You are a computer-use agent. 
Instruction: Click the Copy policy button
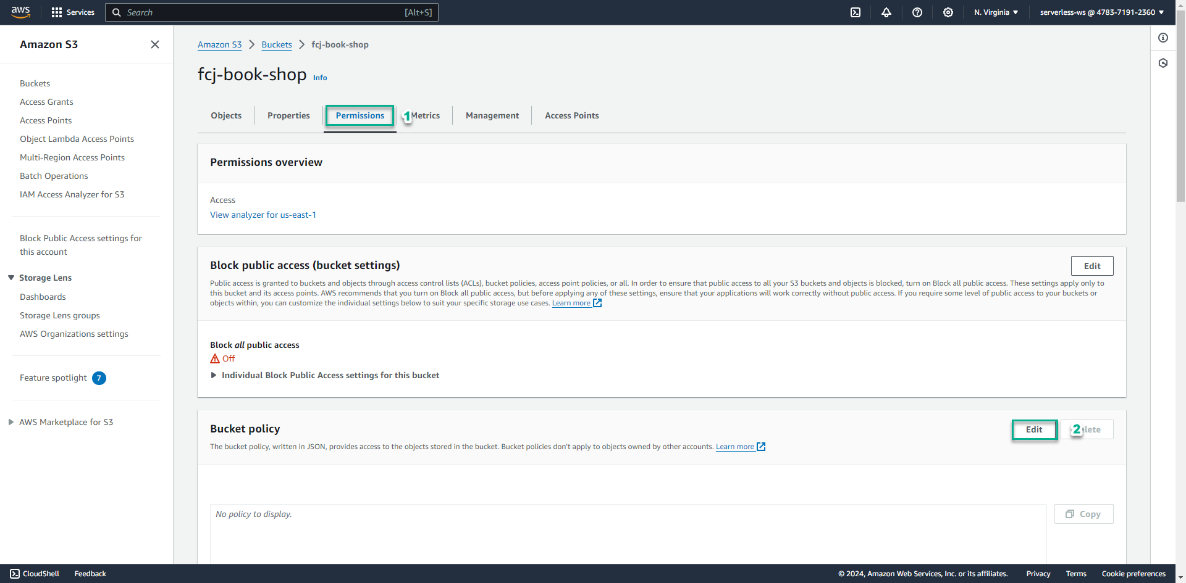(1084, 514)
